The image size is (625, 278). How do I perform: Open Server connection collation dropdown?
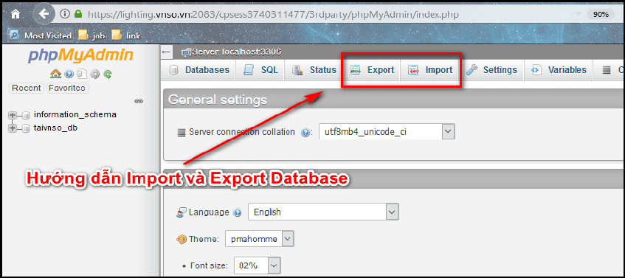pos(387,131)
